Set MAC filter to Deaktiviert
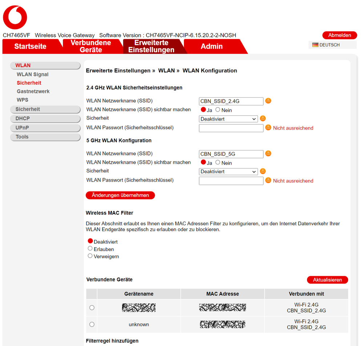The height and width of the screenshot is (346, 363). [90, 241]
